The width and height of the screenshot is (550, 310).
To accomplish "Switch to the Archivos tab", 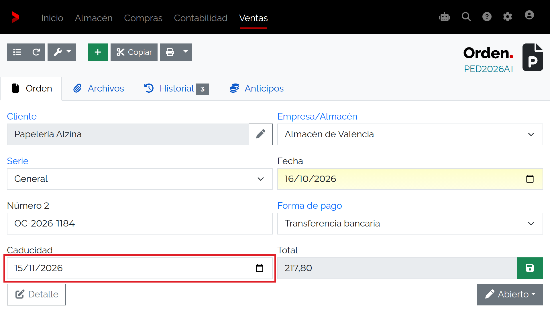I will coord(98,88).
